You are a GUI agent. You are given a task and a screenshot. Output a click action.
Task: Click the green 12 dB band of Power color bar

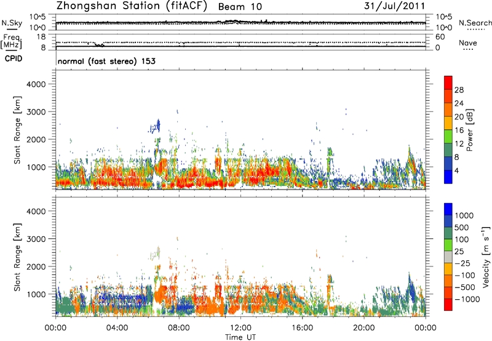pyautogui.click(x=448, y=136)
